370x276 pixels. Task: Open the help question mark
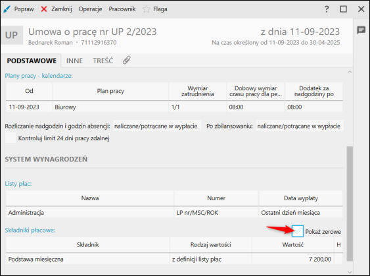click(x=327, y=9)
